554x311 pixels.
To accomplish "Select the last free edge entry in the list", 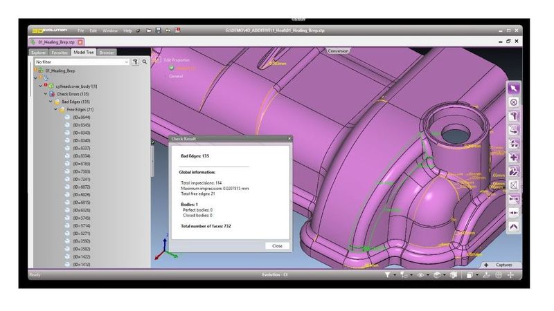I will [81, 265].
